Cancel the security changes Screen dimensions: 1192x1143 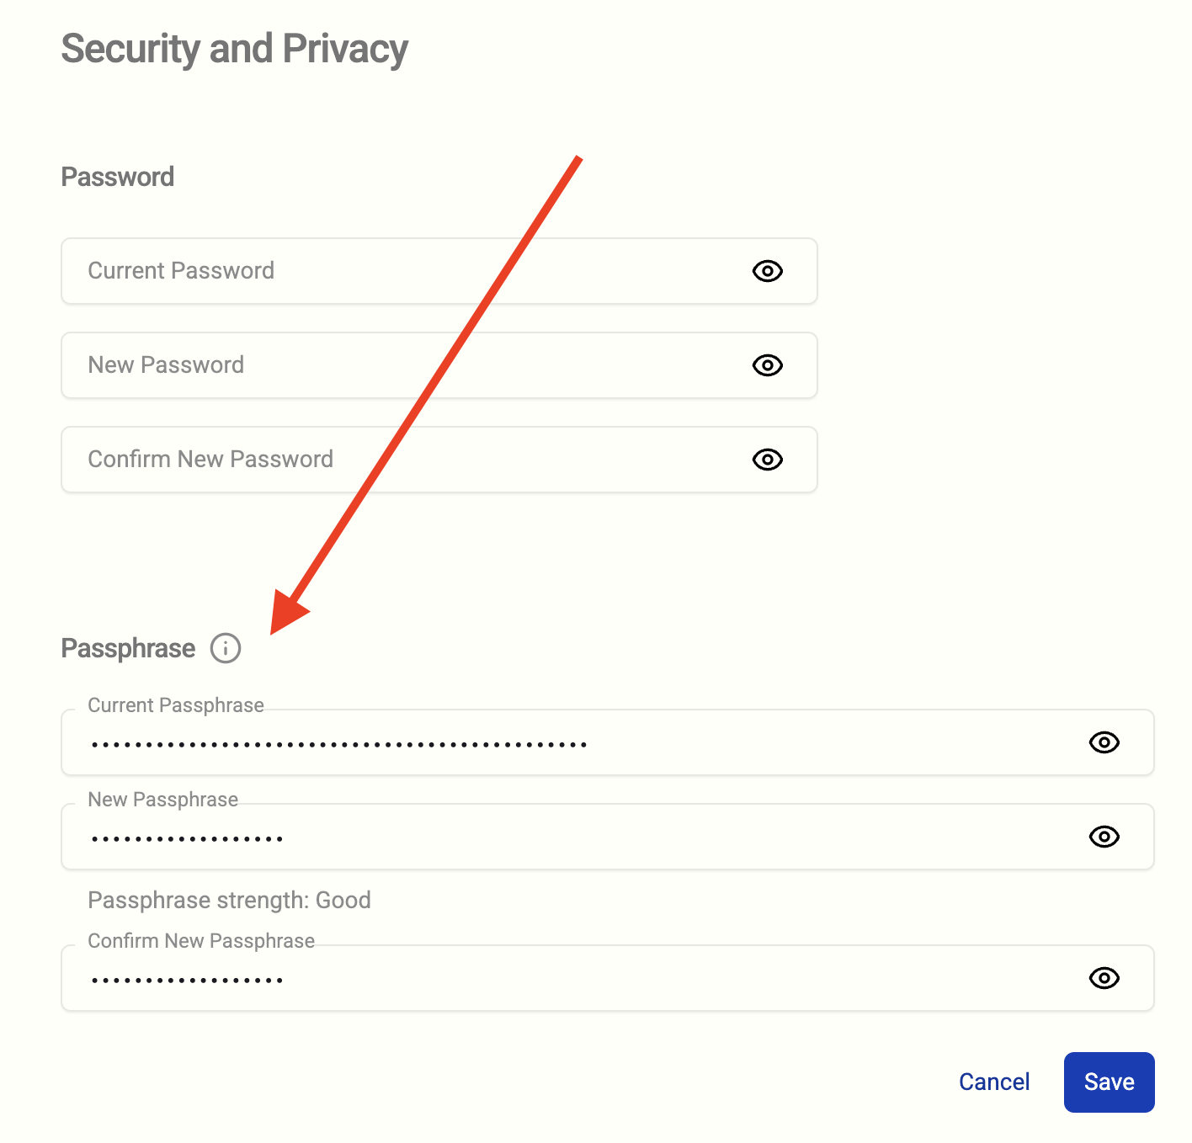[x=994, y=1082]
